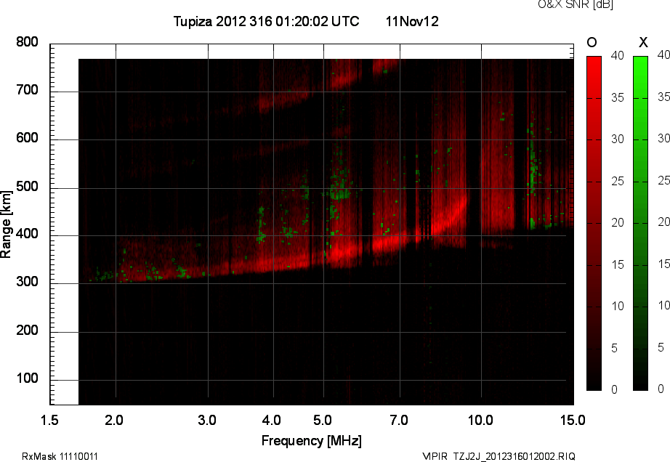Click the file name 'TZJ2J_2012316012002.RIQ'
Screen dimensions: 670x462
pyautogui.click(x=514, y=456)
